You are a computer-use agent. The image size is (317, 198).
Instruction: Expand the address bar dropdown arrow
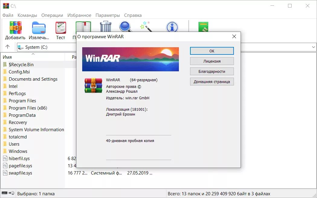pos(313,47)
